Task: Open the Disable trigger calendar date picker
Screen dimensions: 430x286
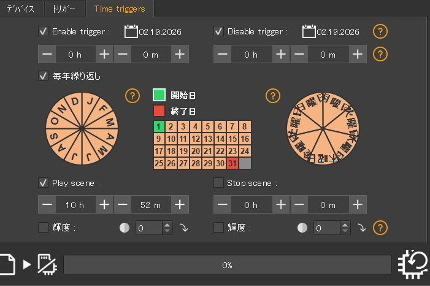Action: pos(309,31)
